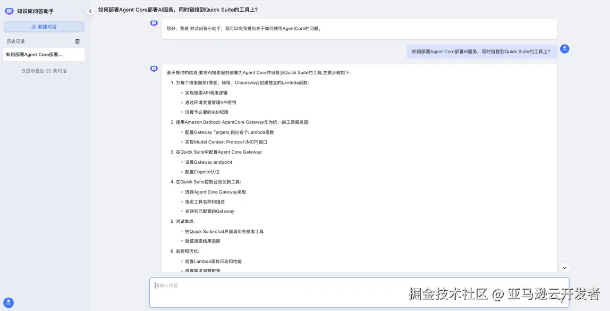The image size is (610, 311).
Task: Click the 仅授予必要的IAM权限 bullet
Action: click(207, 112)
